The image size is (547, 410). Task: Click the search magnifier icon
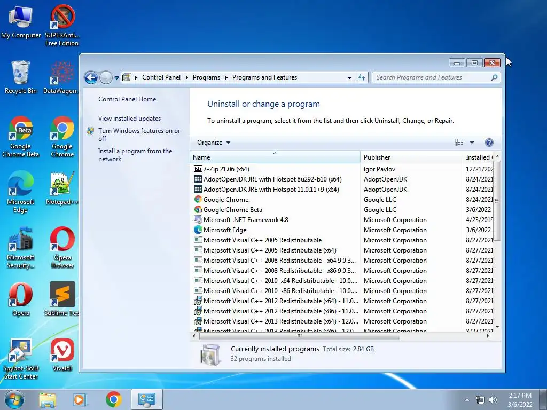(494, 77)
